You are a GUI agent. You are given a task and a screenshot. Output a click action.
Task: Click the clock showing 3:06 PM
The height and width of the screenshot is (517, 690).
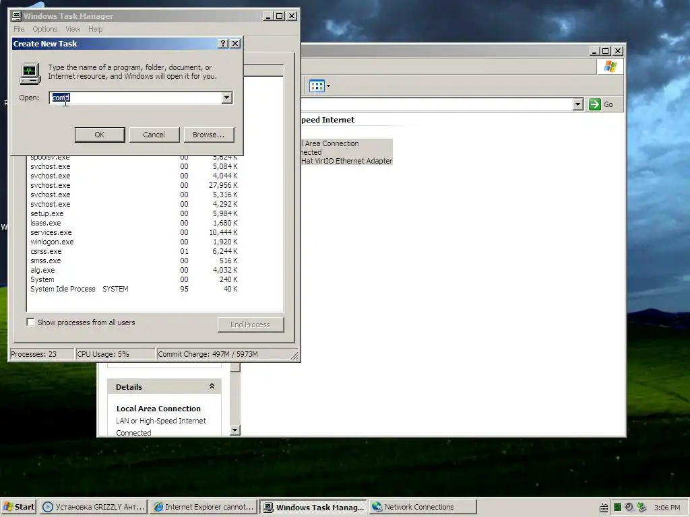coord(666,508)
